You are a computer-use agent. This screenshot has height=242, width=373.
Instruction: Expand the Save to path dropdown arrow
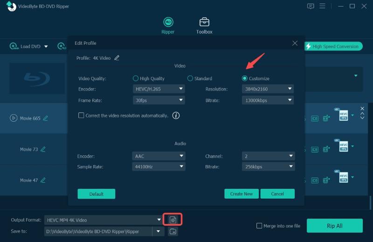158,231
